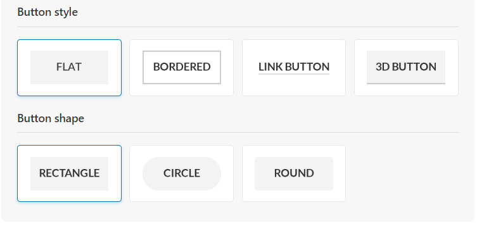
Task: Click the Button shape section heading
Action: pos(51,118)
